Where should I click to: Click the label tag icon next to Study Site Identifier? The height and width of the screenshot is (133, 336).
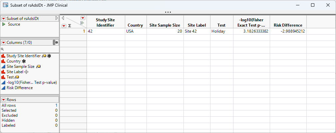[x=44, y=56]
